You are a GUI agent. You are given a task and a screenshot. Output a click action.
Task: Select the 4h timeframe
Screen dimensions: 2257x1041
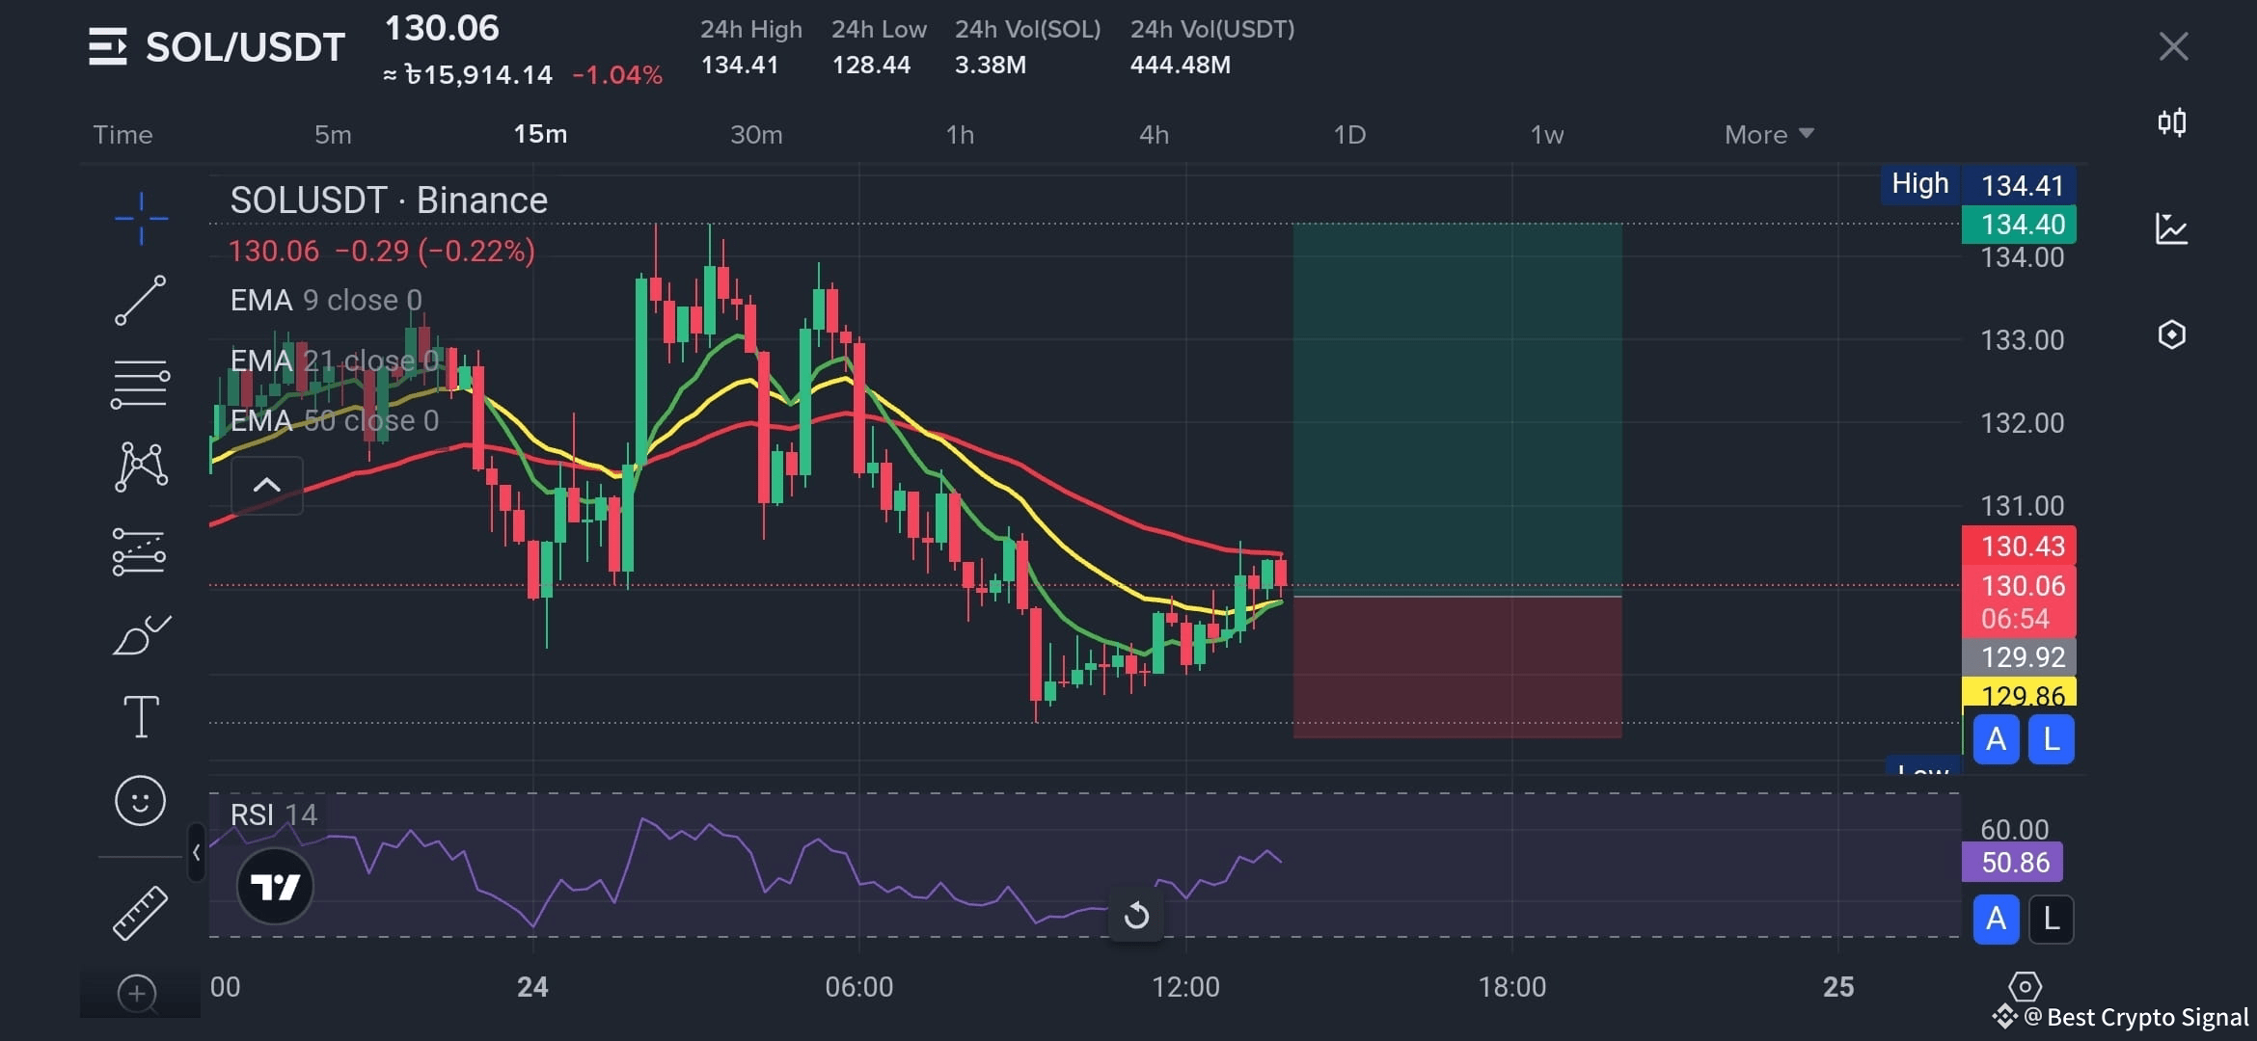(x=1154, y=134)
